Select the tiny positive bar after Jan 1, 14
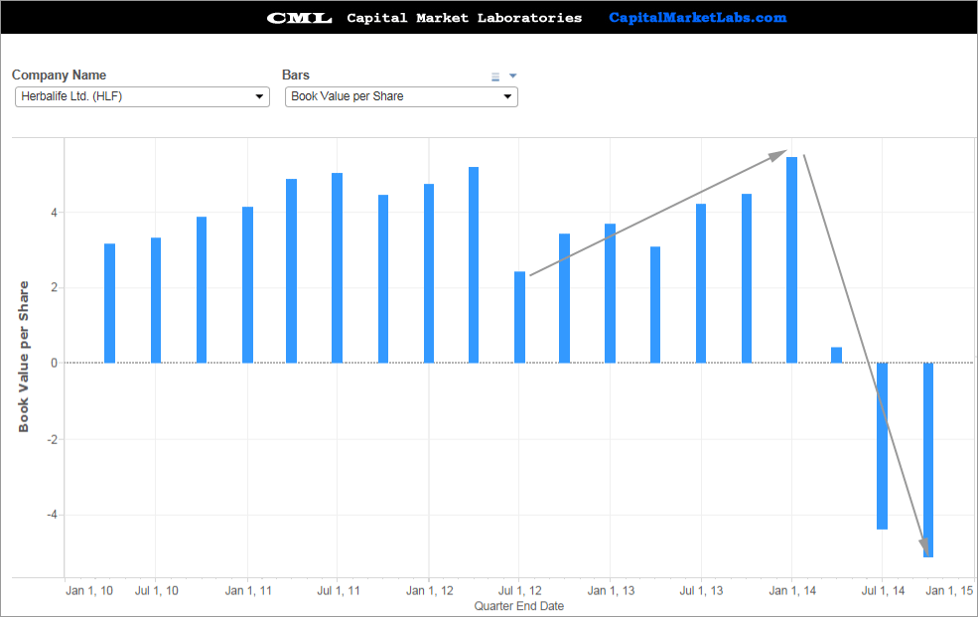978x617 pixels. coord(836,355)
